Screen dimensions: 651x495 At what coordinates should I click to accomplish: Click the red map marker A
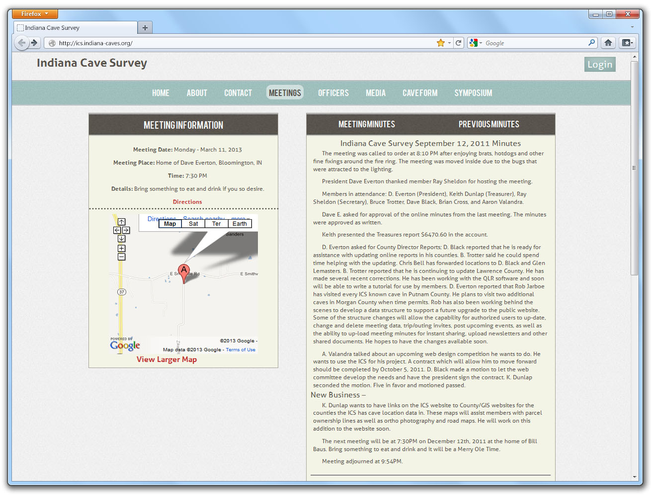[184, 273]
